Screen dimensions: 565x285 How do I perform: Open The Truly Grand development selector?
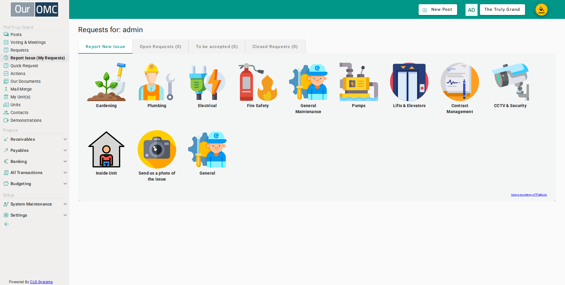[502, 10]
